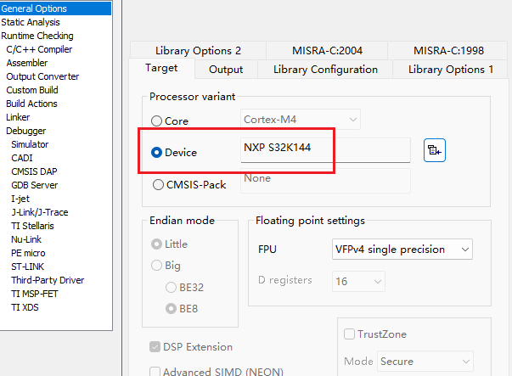The width and height of the screenshot is (512, 376).
Task: Open FPU VFPv4 single precision dropdown
Action: tap(402, 250)
